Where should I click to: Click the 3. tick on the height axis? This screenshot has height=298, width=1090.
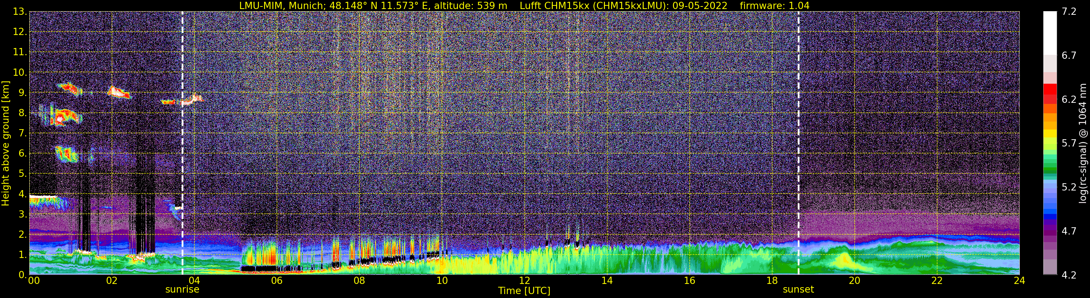[x=22, y=214]
